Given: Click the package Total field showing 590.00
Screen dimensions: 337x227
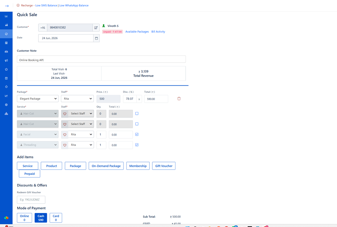Looking at the screenshot, I should 156,99.
